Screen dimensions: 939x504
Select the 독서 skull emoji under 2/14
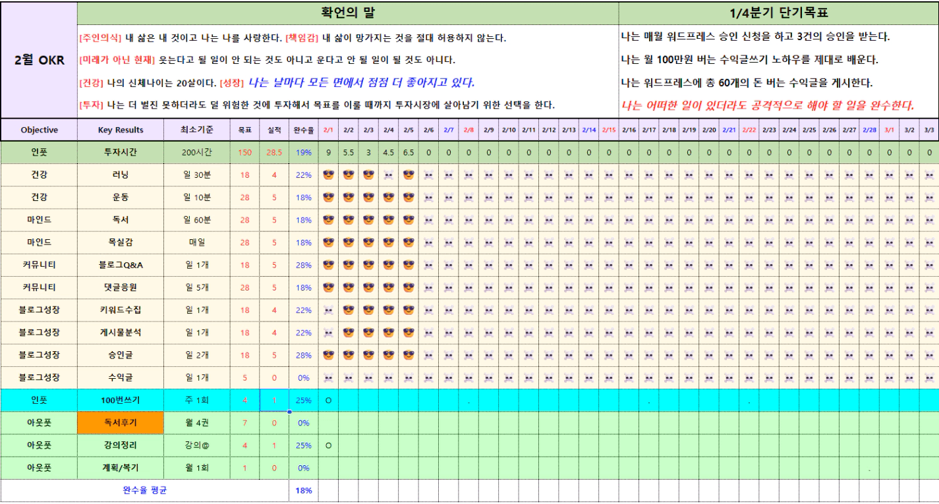[x=588, y=220]
